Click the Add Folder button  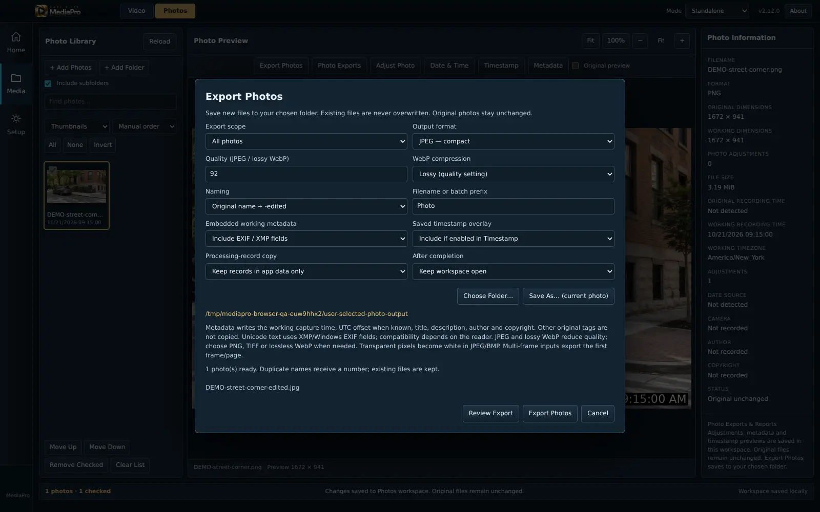point(124,68)
